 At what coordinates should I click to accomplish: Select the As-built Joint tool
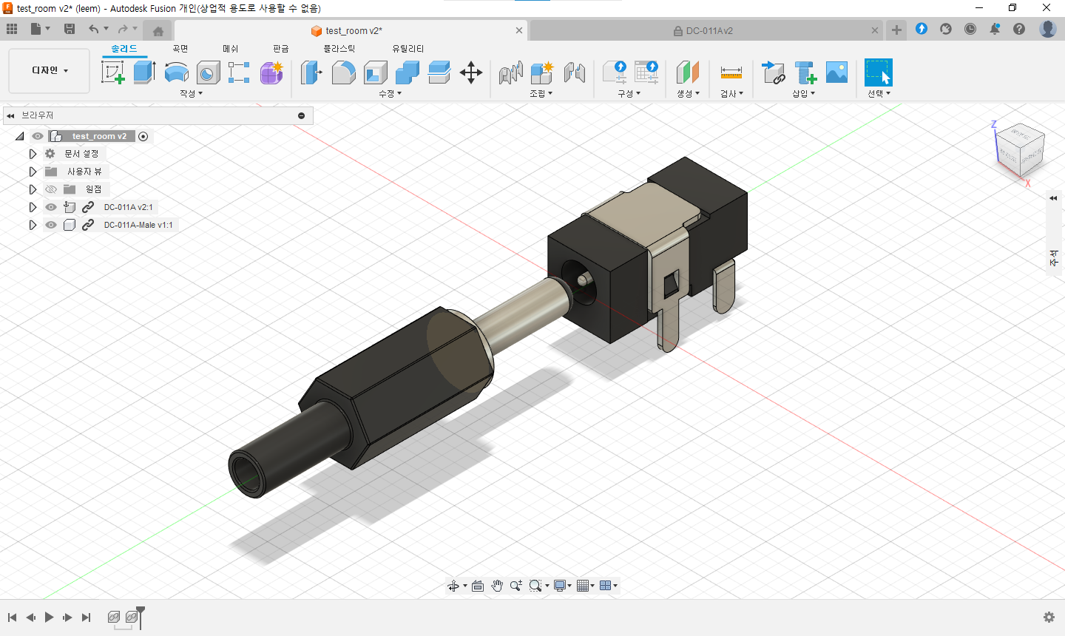575,72
